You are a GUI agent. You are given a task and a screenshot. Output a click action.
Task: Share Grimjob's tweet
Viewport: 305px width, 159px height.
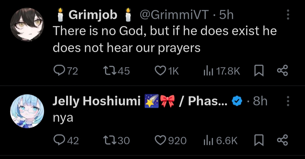282,71
